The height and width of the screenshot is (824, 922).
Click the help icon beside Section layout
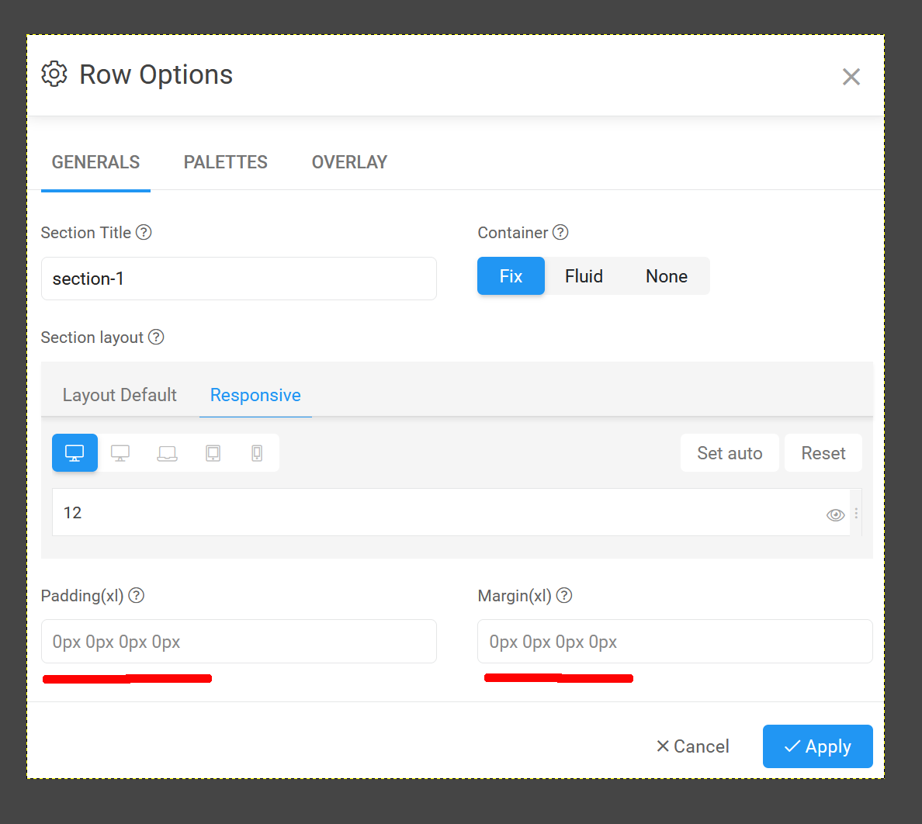156,338
